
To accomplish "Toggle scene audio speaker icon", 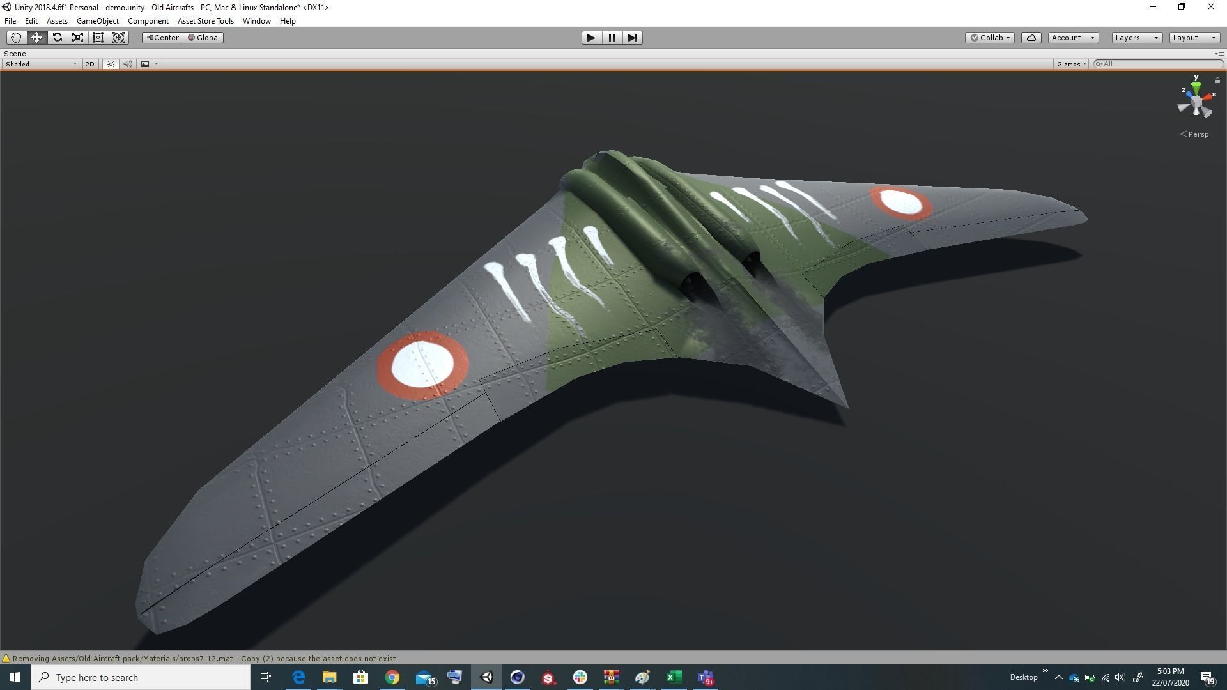I will point(128,64).
